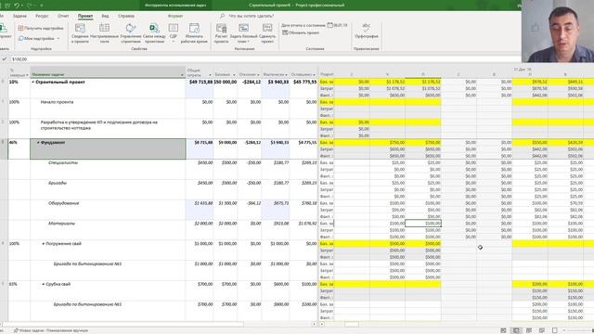
Task: Open Variance column header dropdown
Action: coord(258,74)
